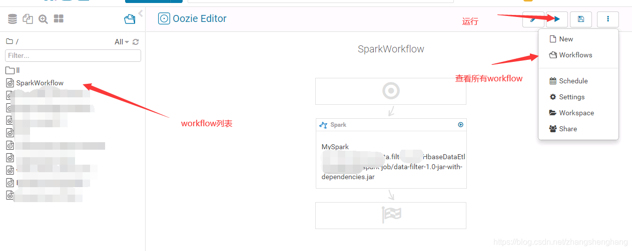Click the "MySpark" action name text
The height and width of the screenshot is (251, 632).
(335, 147)
